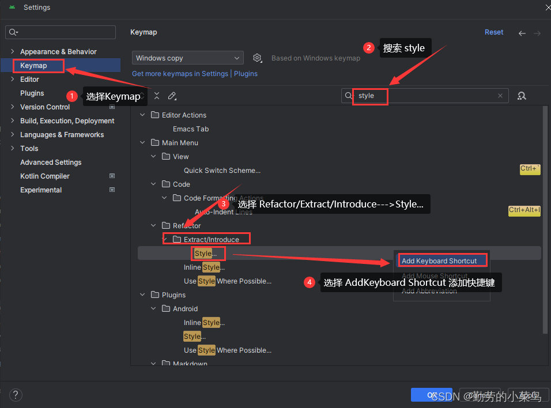The height and width of the screenshot is (408, 551).
Task: Open find actions by shortcut via magnifier icon
Action: 521,96
